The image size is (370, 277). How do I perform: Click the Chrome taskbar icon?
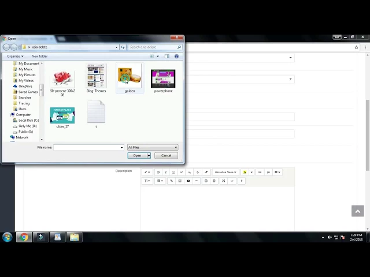pyautogui.click(x=24, y=237)
